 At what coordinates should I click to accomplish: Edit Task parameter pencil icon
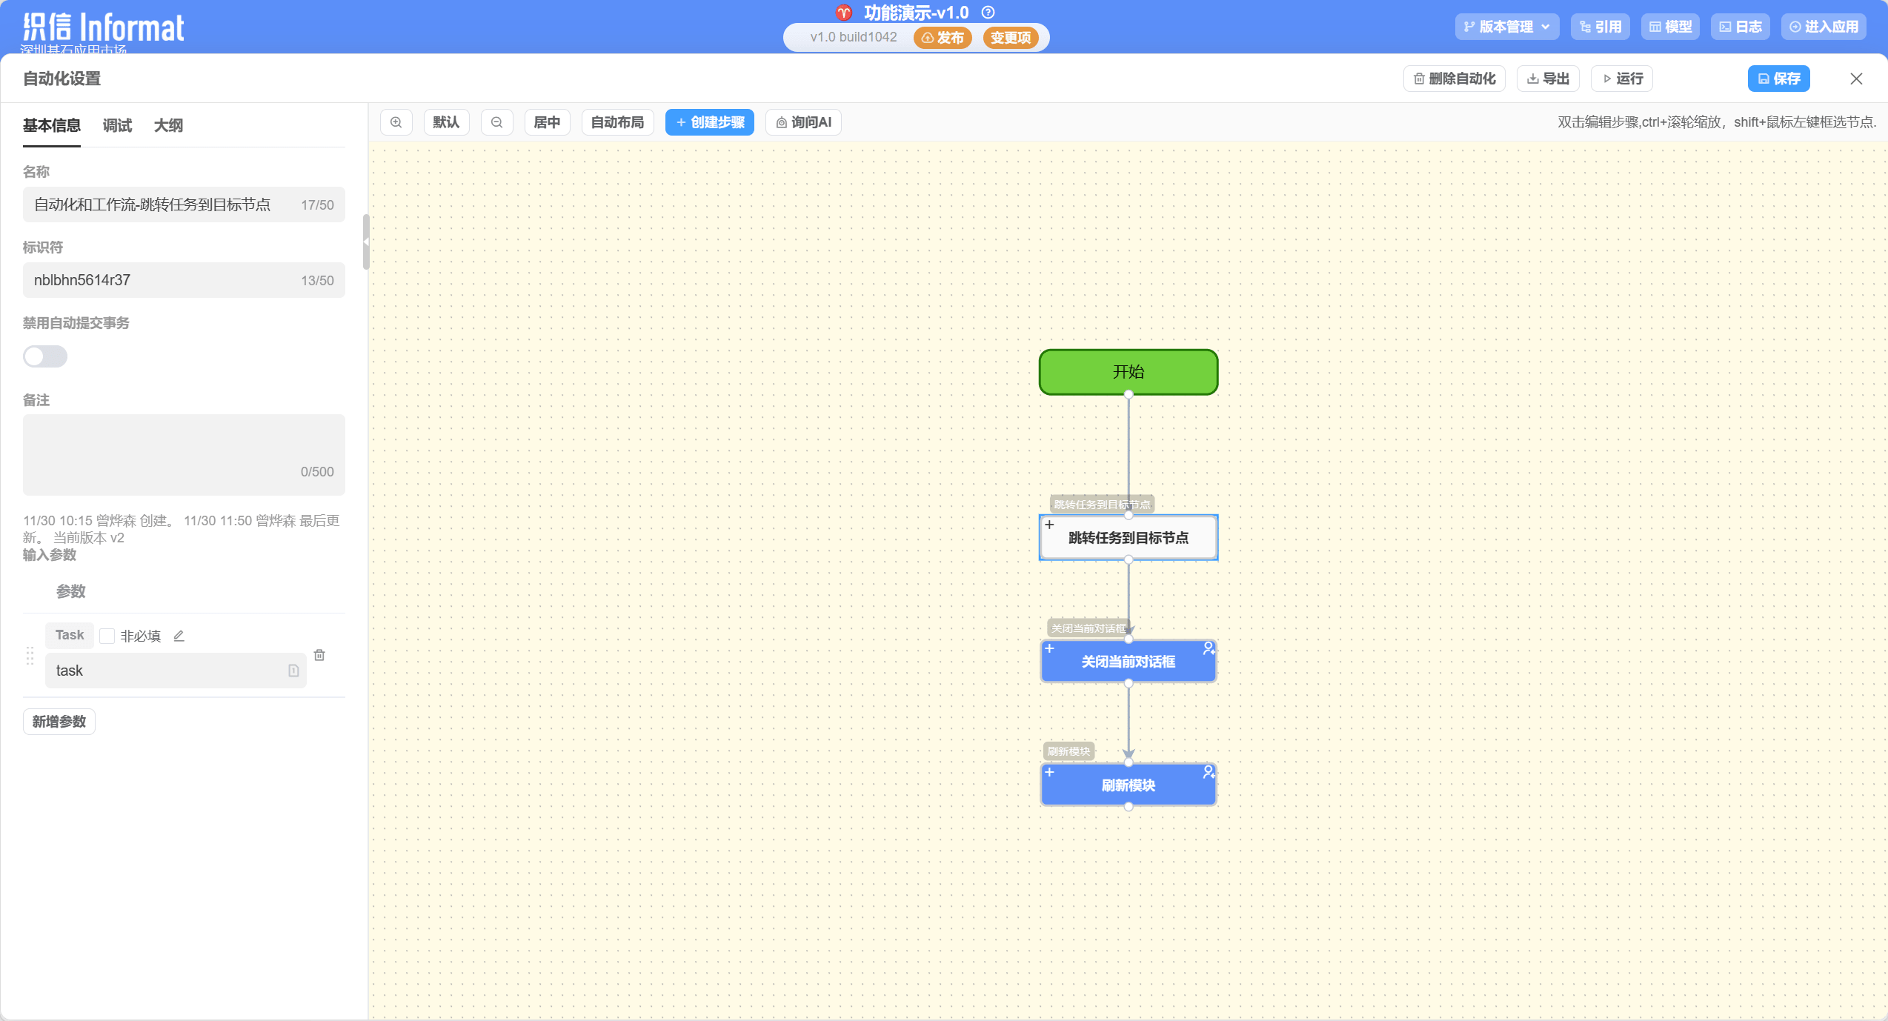[x=179, y=636]
